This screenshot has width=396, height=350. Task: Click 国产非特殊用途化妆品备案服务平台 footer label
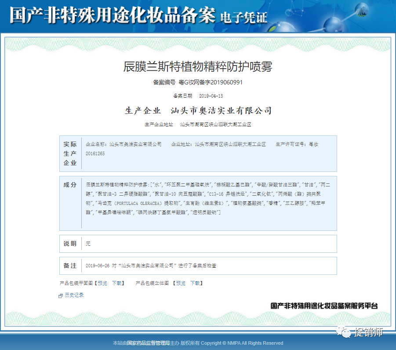coord(324,306)
